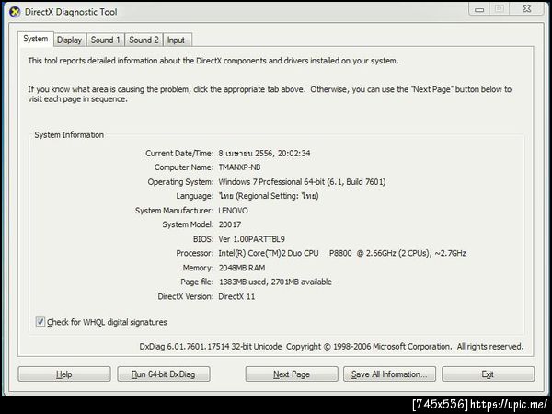
Task: Open the Sound 2 tab
Action: (144, 40)
